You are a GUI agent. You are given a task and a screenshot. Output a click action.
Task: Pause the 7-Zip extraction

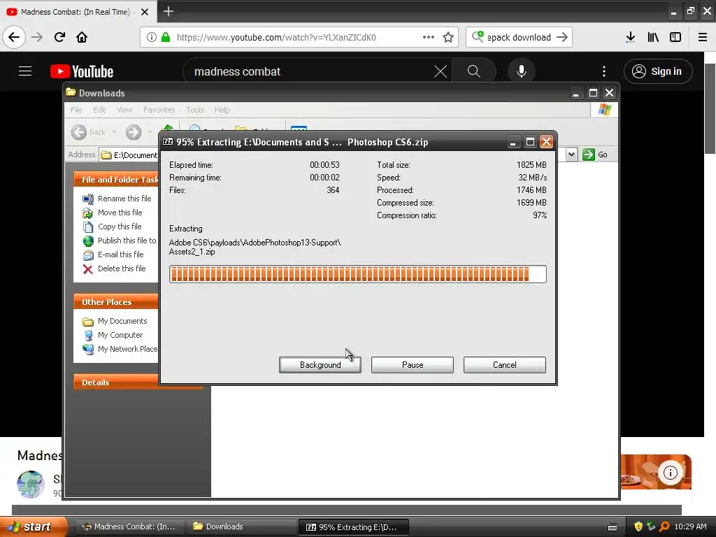click(x=413, y=365)
